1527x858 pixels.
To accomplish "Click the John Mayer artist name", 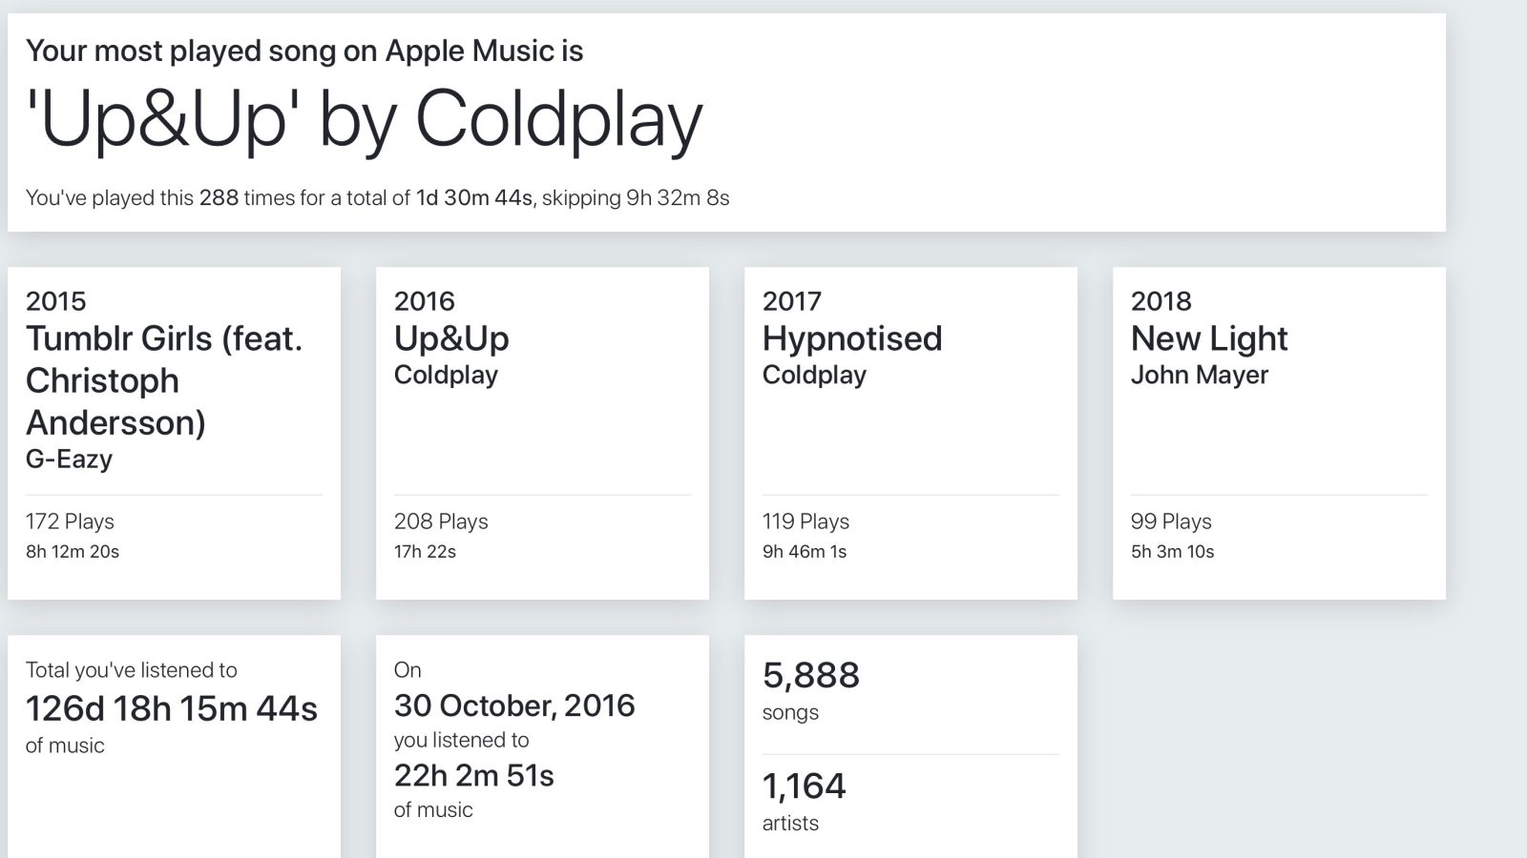I will [x=1199, y=376].
